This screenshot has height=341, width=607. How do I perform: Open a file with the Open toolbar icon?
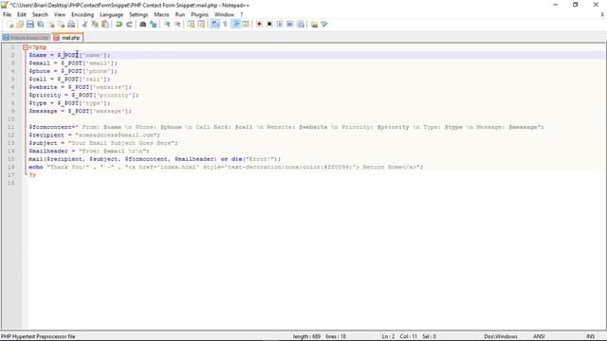click(20, 25)
